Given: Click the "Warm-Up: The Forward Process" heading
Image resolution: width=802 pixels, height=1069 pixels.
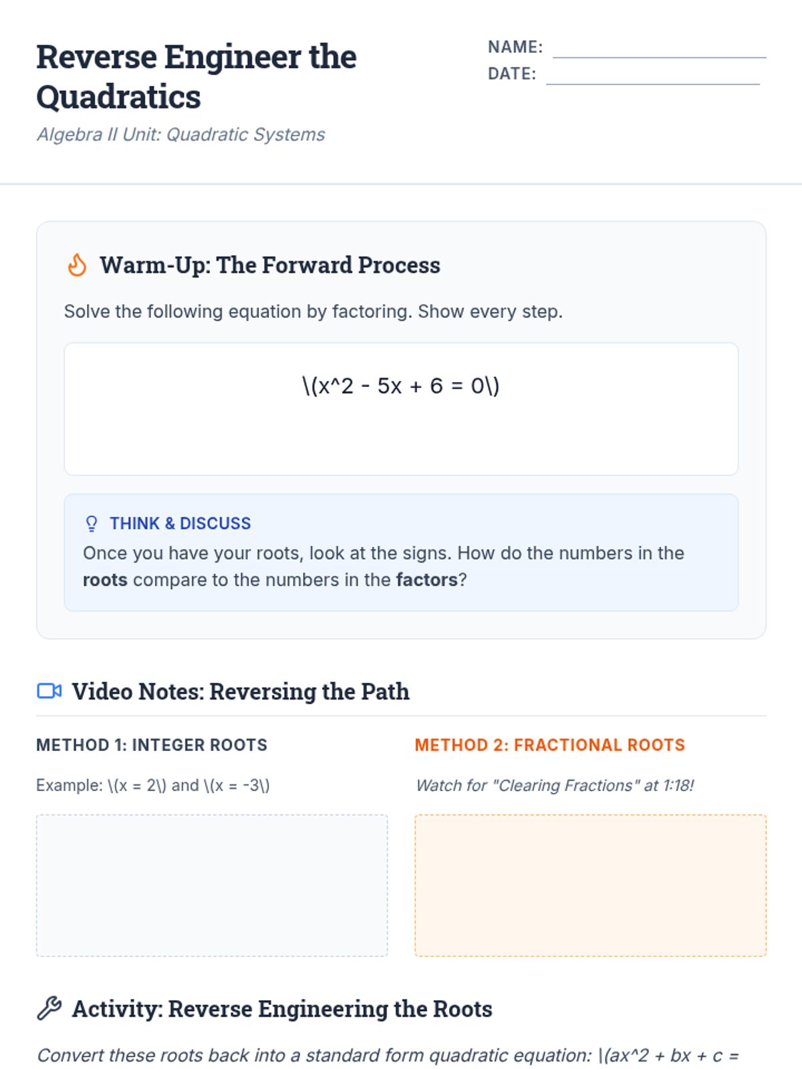Looking at the screenshot, I should [x=270, y=265].
